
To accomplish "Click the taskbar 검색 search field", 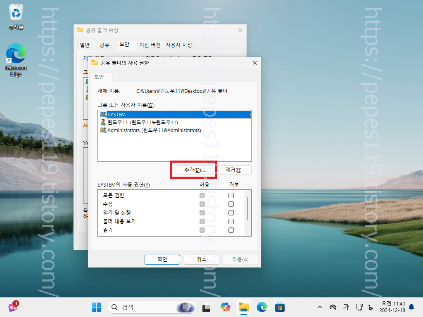I will coord(152,307).
